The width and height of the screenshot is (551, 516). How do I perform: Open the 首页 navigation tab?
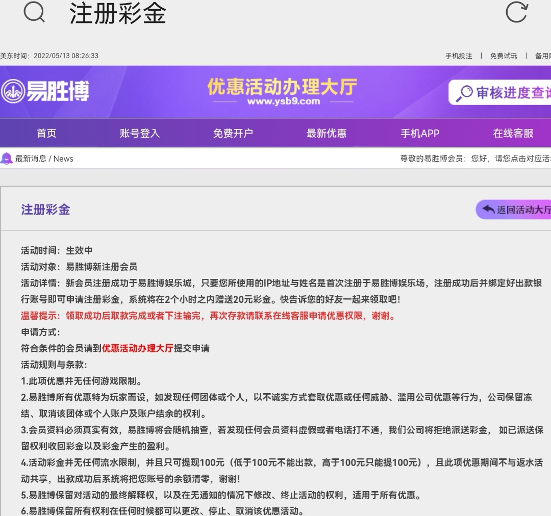coord(46,134)
